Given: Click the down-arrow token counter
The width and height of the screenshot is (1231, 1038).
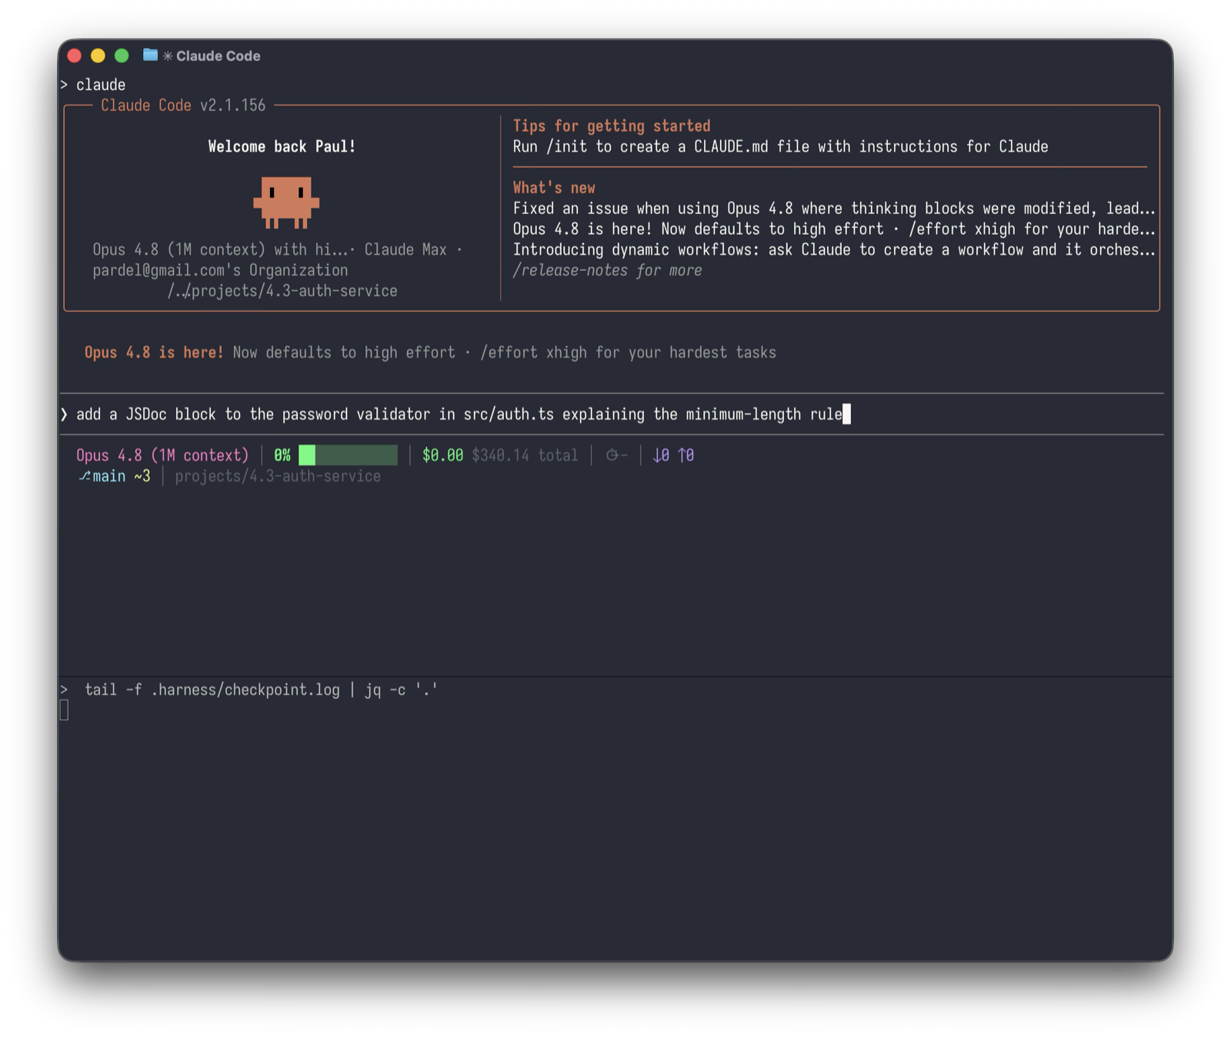Looking at the screenshot, I should pyautogui.click(x=661, y=456).
